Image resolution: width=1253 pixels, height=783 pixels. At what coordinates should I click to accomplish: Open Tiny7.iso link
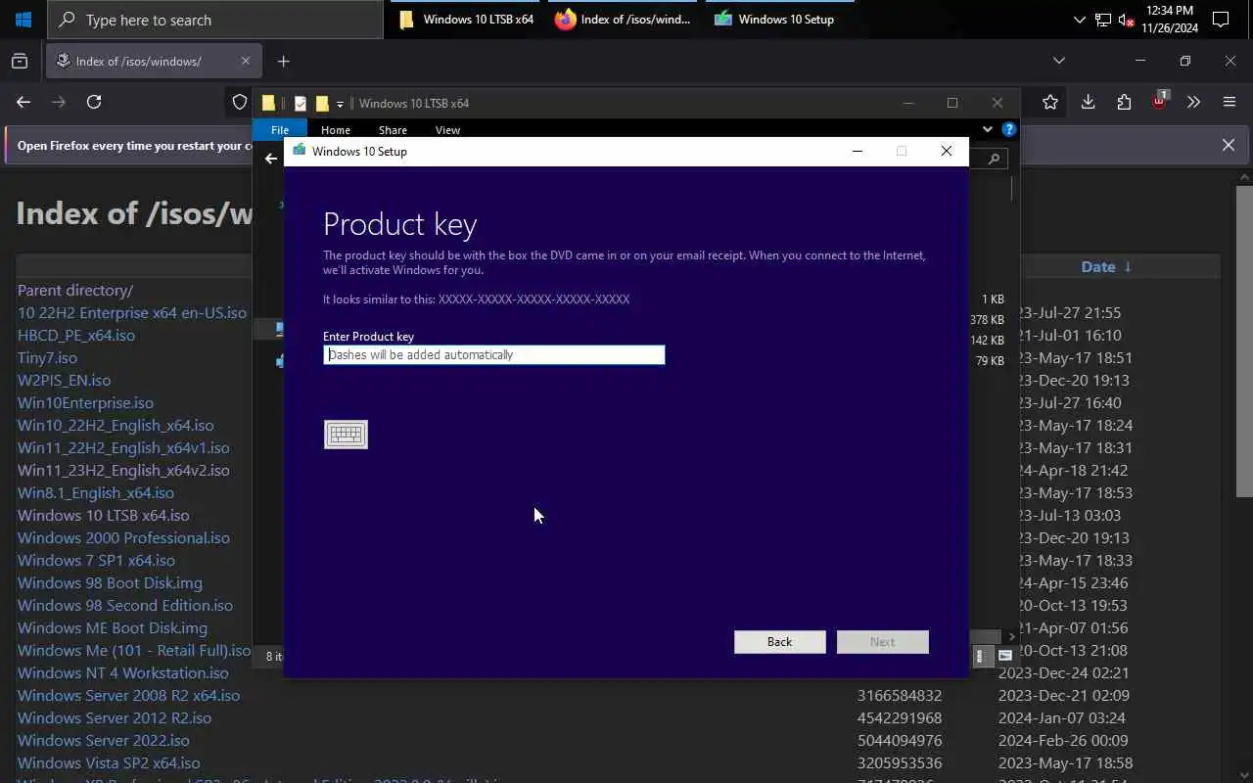pos(47,357)
